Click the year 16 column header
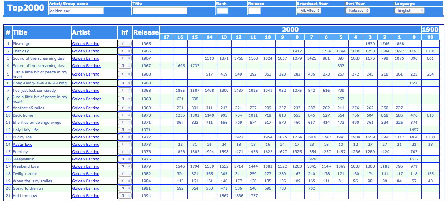 click(x=180, y=37)
